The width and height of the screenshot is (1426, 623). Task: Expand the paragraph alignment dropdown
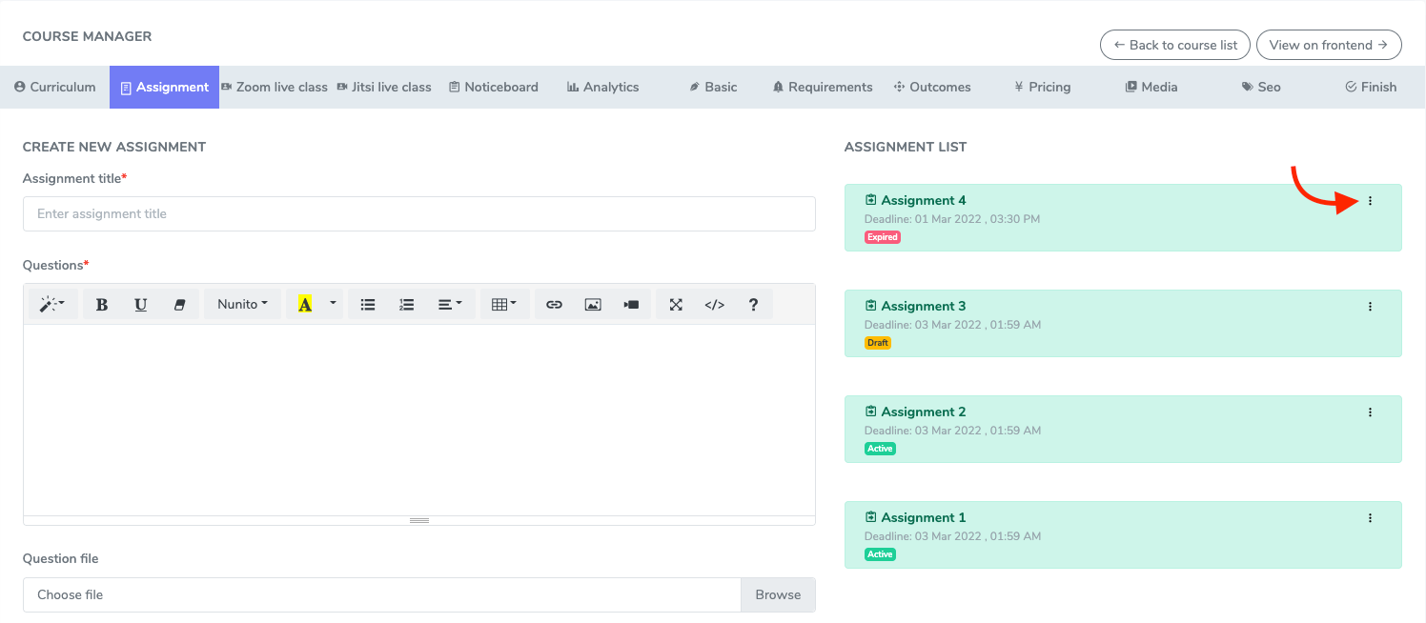tap(450, 305)
